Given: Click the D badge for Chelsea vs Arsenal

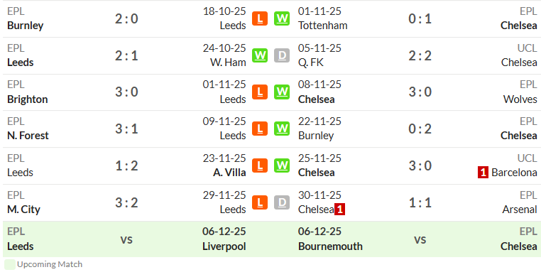Looking at the screenshot, I should [x=282, y=202].
